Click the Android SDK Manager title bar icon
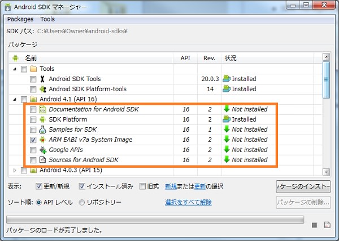 [x=8, y=7]
